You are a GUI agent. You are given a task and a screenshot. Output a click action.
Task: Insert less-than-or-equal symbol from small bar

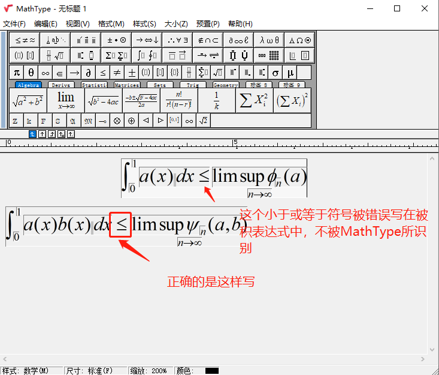(103, 73)
